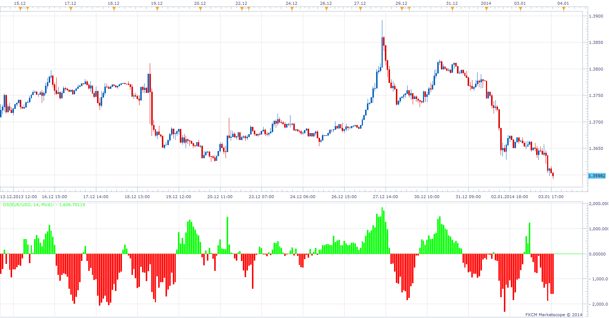This screenshot has width=609, height=318.
Task: Select the time axis label 27.12 14:00
Action: 385,197
